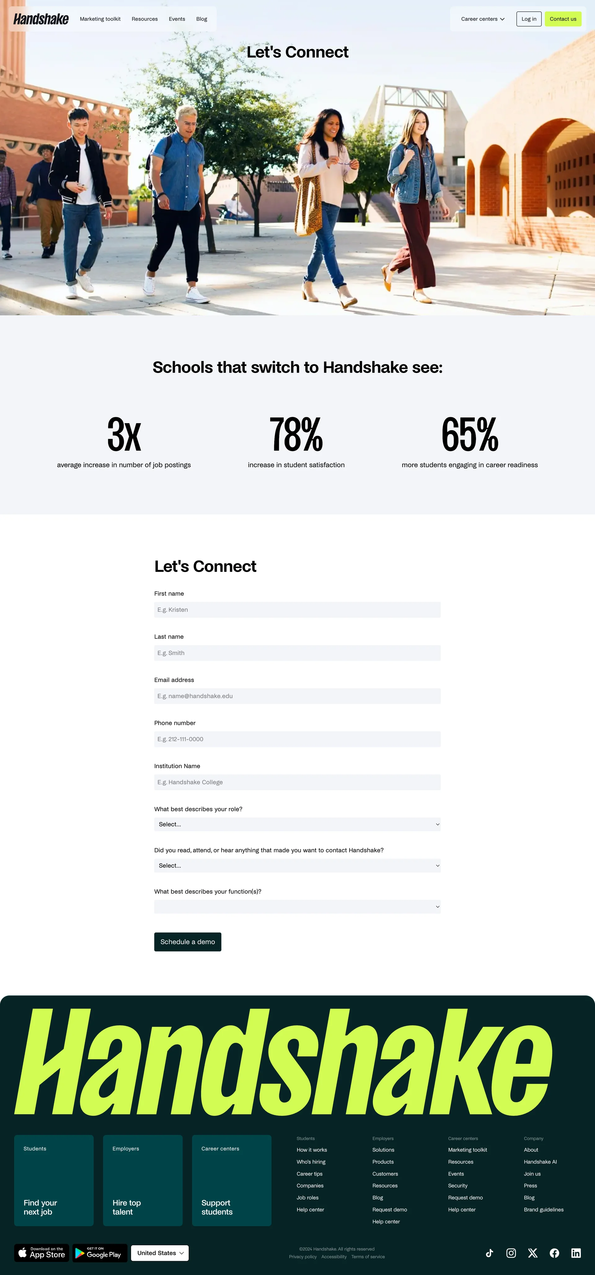The image size is (595, 1275).
Task: Visit the Facebook page icon
Action: pos(554,1253)
